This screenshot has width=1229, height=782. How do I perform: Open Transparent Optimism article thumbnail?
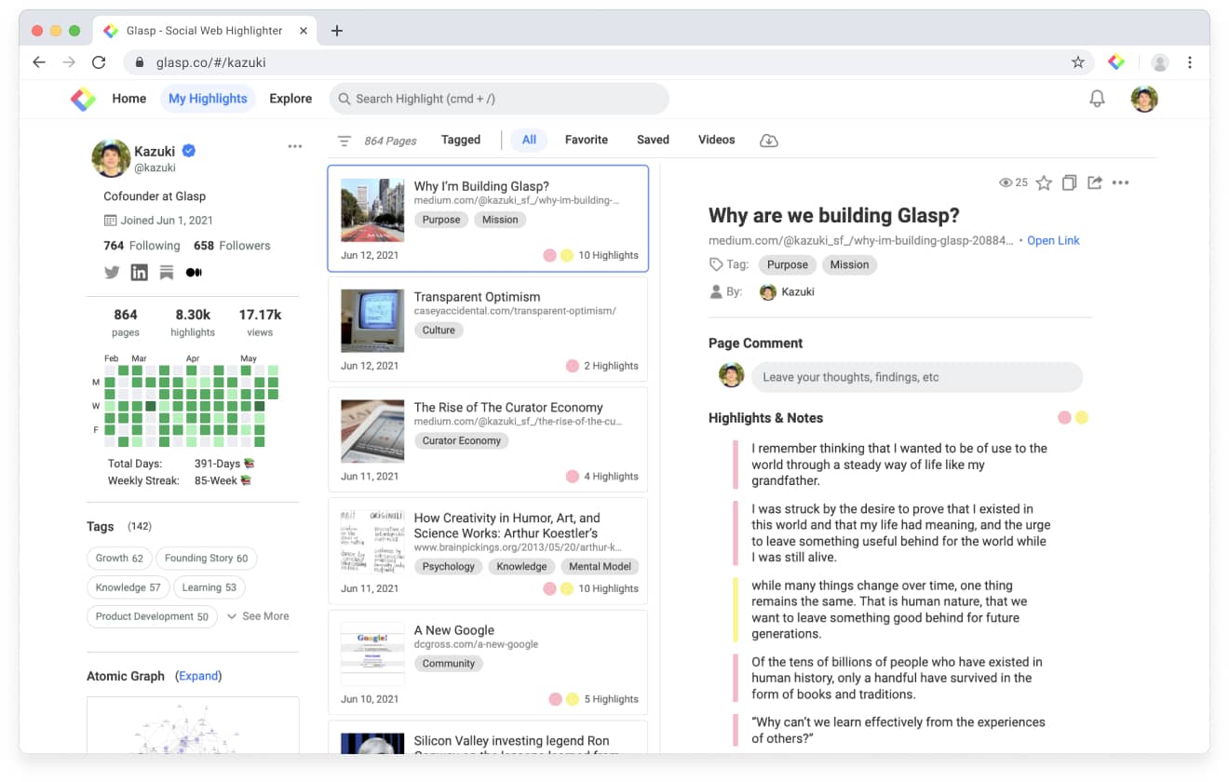[372, 320]
